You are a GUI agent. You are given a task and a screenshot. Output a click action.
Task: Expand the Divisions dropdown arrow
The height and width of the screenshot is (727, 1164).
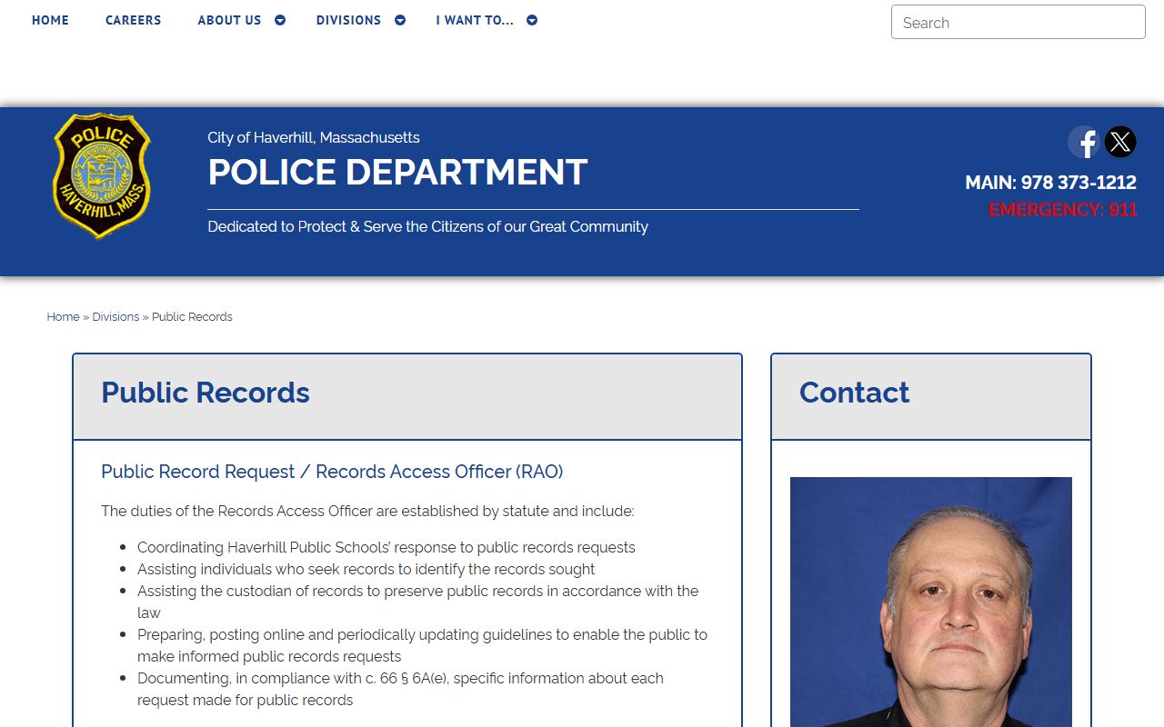point(400,20)
